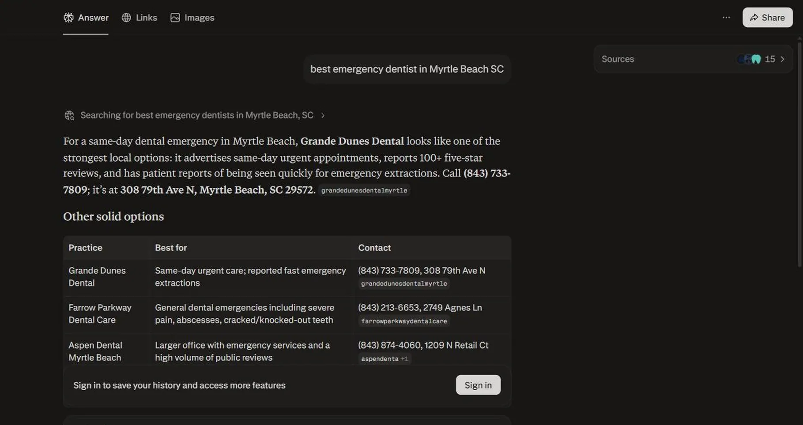Share this answer with the Share button
Image resolution: width=803 pixels, height=425 pixels.
coord(767,18)
